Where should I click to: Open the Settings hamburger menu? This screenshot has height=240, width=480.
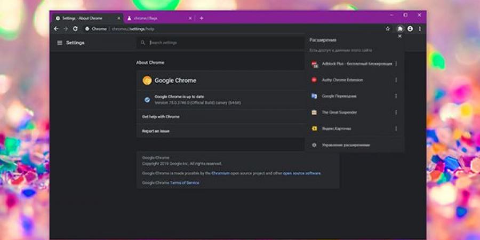[x=60, y=43]
